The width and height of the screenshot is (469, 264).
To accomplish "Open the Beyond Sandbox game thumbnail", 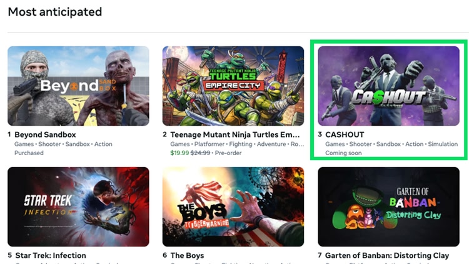I will pos(78,86).
